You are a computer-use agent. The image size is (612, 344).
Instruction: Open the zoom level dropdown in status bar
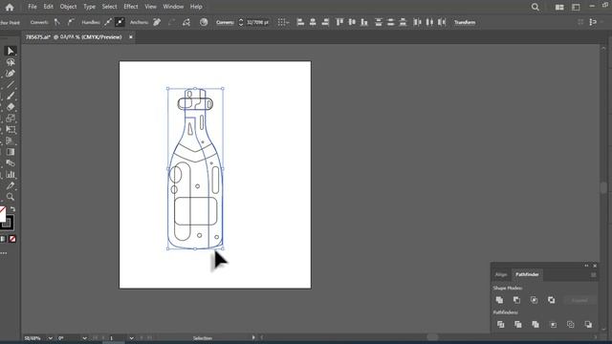click(x=50, y=338)
